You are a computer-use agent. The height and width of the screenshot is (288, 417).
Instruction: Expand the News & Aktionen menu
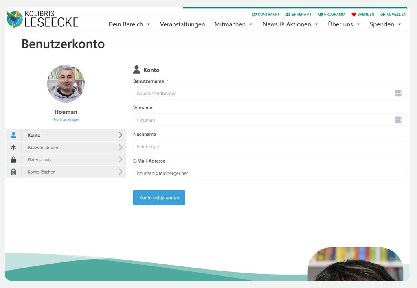pos(290,24)
